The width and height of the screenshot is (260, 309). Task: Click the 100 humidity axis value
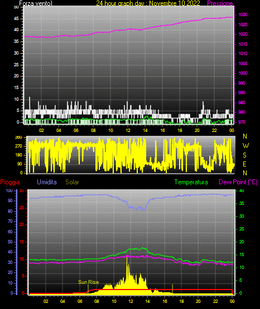tap(9, 190)
